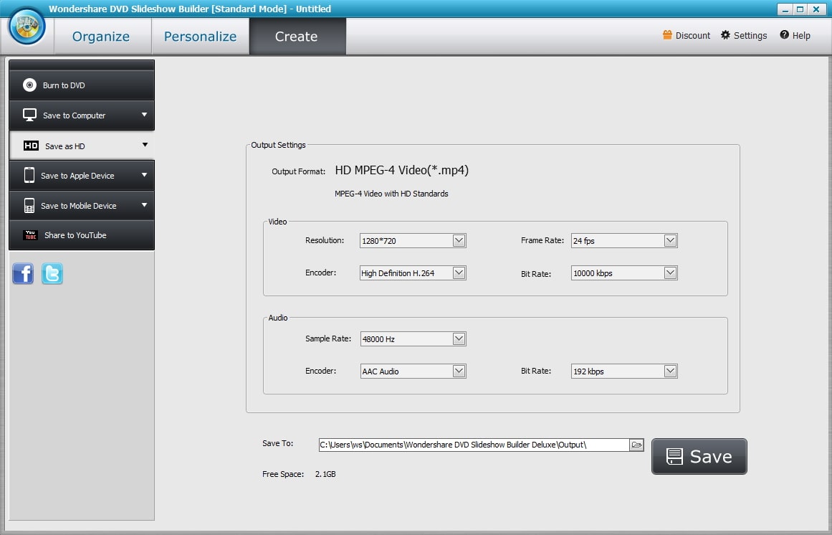Screen dimensions: 832x535
Task: Click the mobile device keypad phone icon
Action: point(29,205)
